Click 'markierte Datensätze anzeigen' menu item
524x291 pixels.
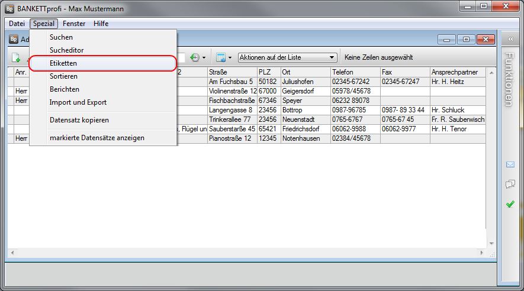97,138
